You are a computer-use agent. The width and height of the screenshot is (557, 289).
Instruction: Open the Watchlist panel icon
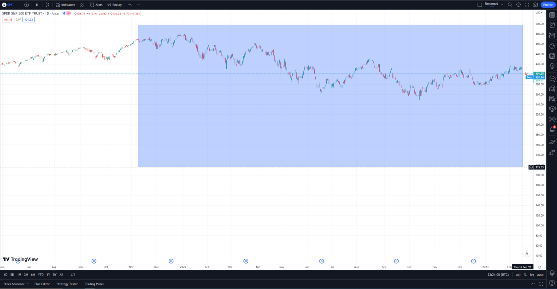(x=552, y=14)
